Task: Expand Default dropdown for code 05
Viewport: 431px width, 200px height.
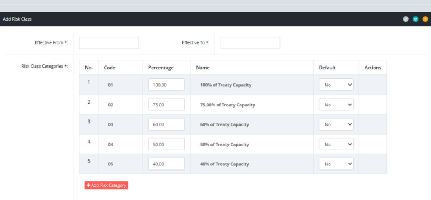Action: (336, 164)
